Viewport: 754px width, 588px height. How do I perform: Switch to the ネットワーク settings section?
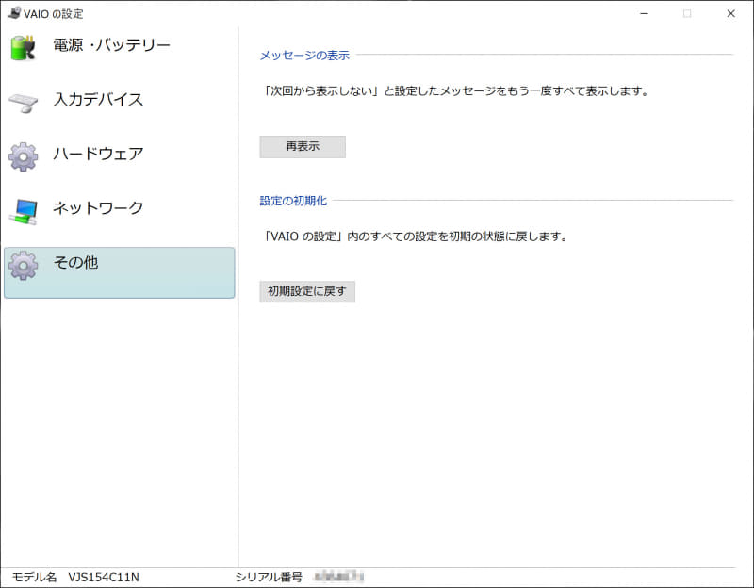click(99, 209)
